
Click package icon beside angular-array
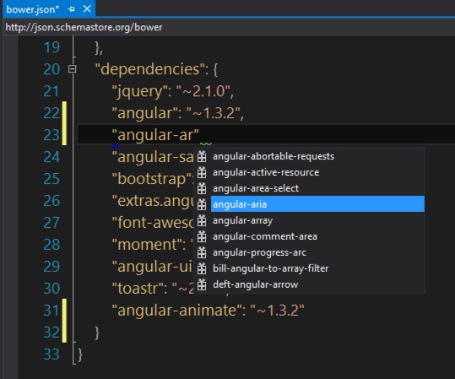(x=202, y=220)
